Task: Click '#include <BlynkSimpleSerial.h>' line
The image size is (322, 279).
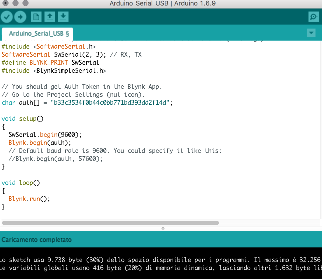Action: (54, 71)
